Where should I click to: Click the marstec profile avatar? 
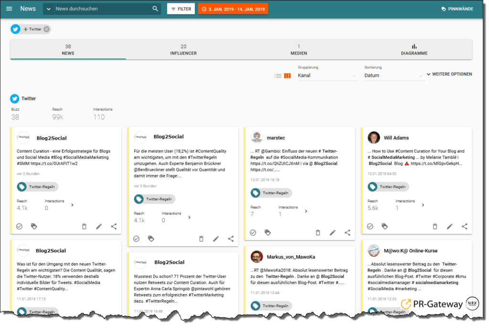(x=256, y=138)
